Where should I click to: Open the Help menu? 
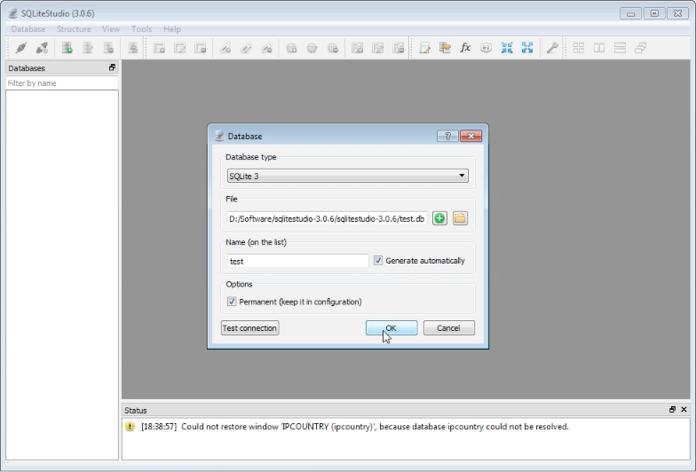172,28
